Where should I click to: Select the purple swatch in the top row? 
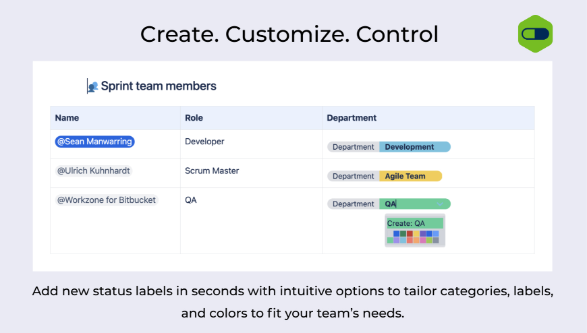coord(423,233)
